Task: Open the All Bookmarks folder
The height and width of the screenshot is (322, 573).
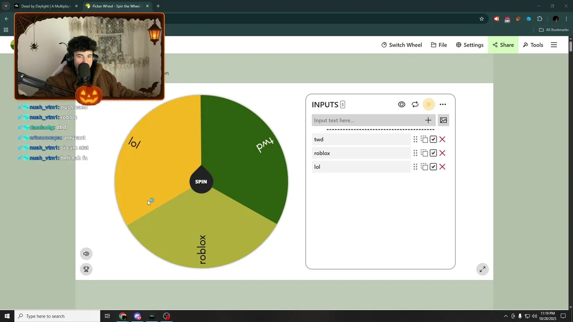Action: (x=554, y=30)
